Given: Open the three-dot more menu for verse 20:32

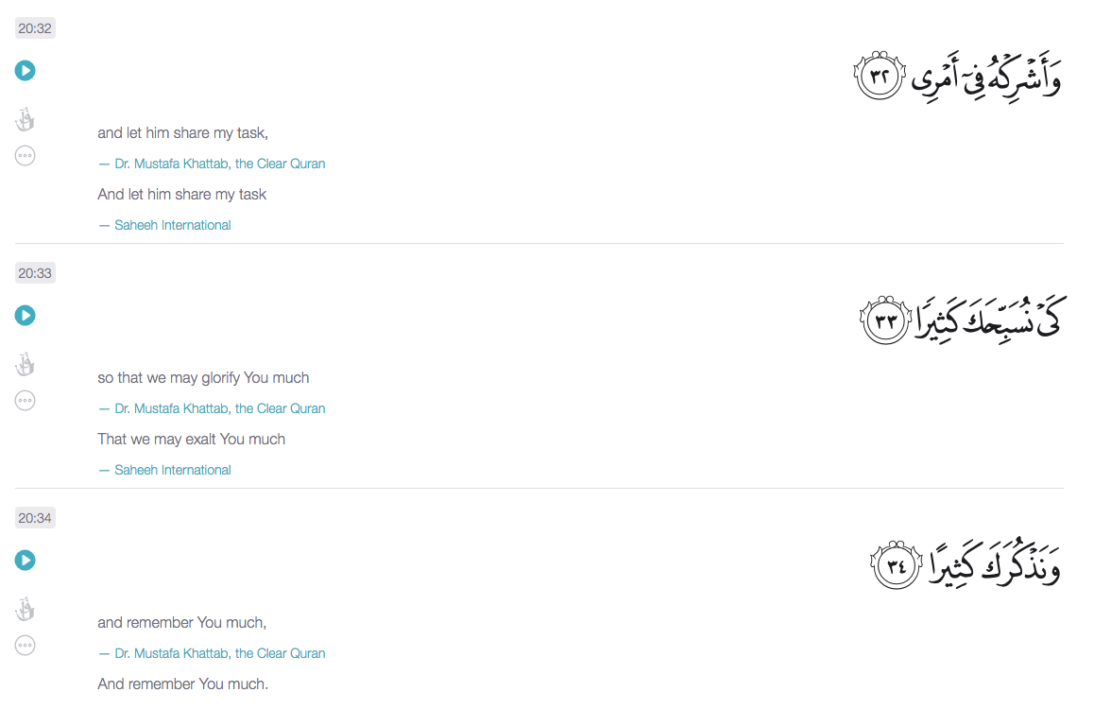Looking at the screenshot, I should [x=26, y=156].
